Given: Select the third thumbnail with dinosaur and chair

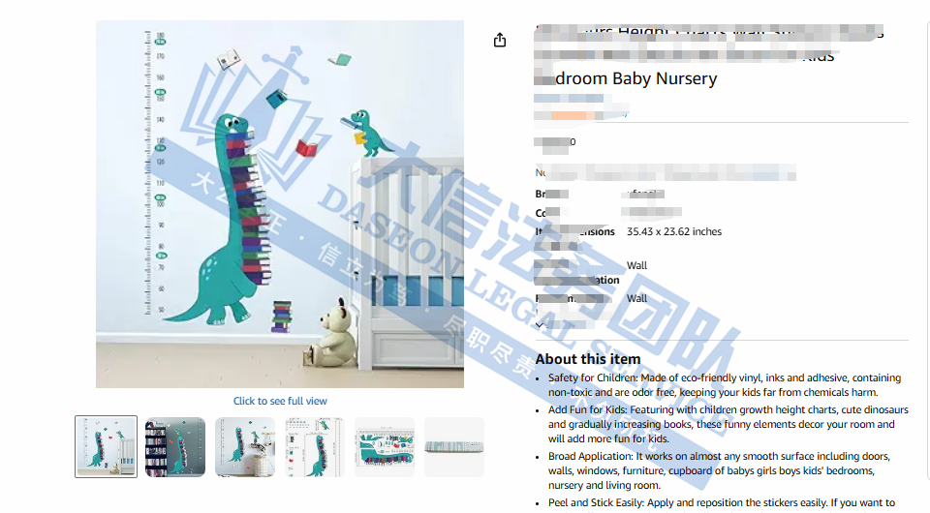Looking at the screenshot, I should pos(245,446).
